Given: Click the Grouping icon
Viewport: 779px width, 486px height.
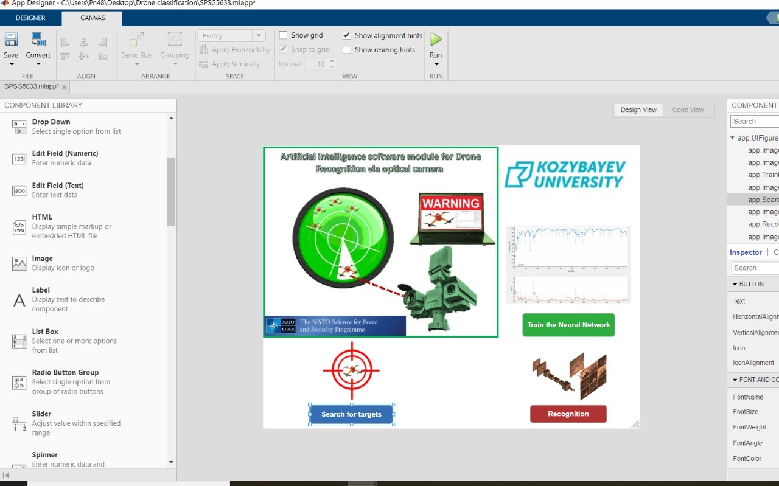Looking at the screenshot, I should tap(175, 40).
